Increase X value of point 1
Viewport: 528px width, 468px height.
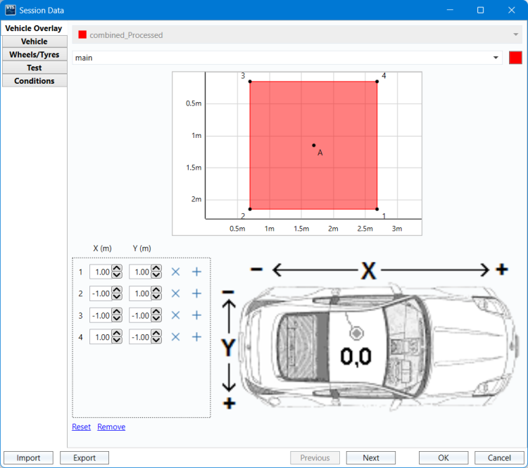[x=117, y=268]
